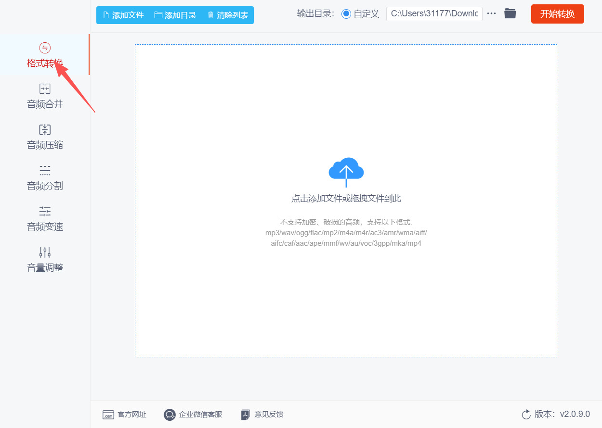Open the output folder icon

510,13
